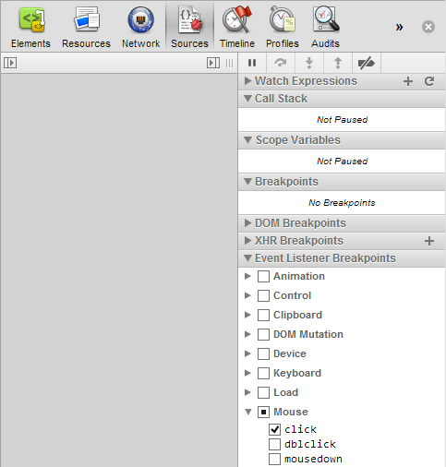Open the Profiles panel
Screen dimensions: 446x467
pos(283,27)
